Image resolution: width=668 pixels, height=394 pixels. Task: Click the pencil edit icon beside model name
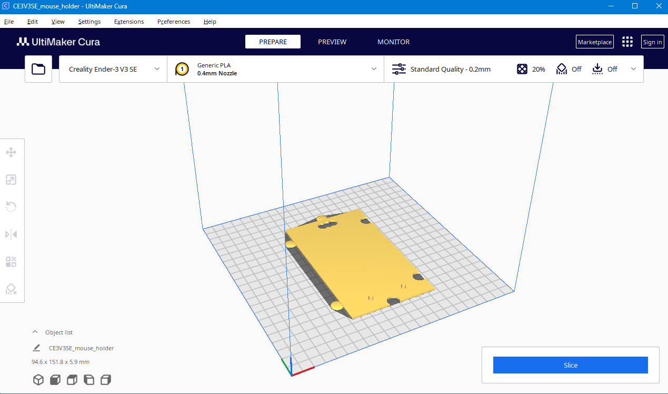tap(36, 348)
